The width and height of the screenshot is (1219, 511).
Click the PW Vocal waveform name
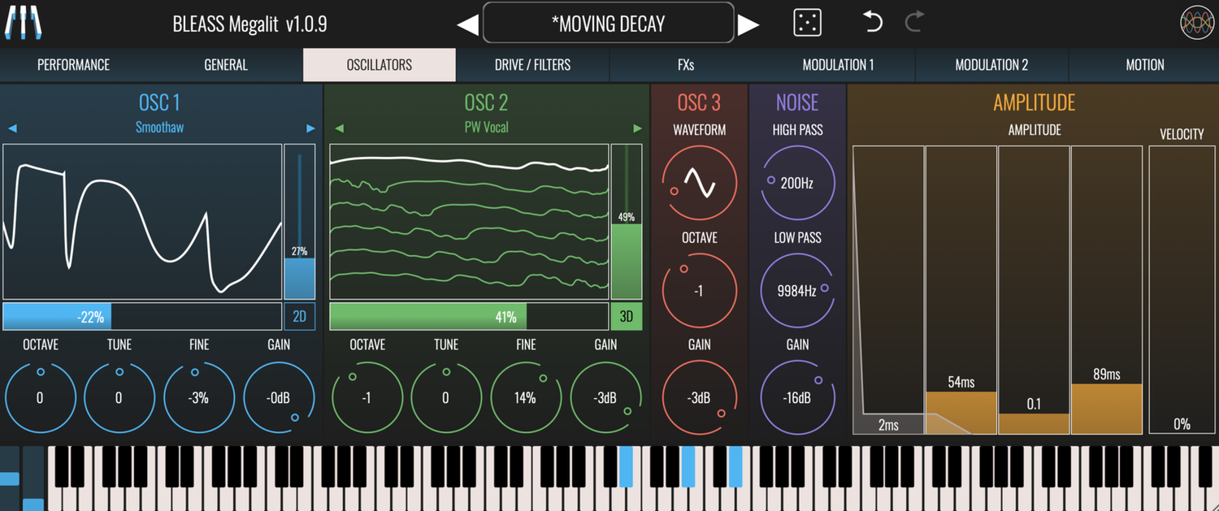(x=486, y=128)
